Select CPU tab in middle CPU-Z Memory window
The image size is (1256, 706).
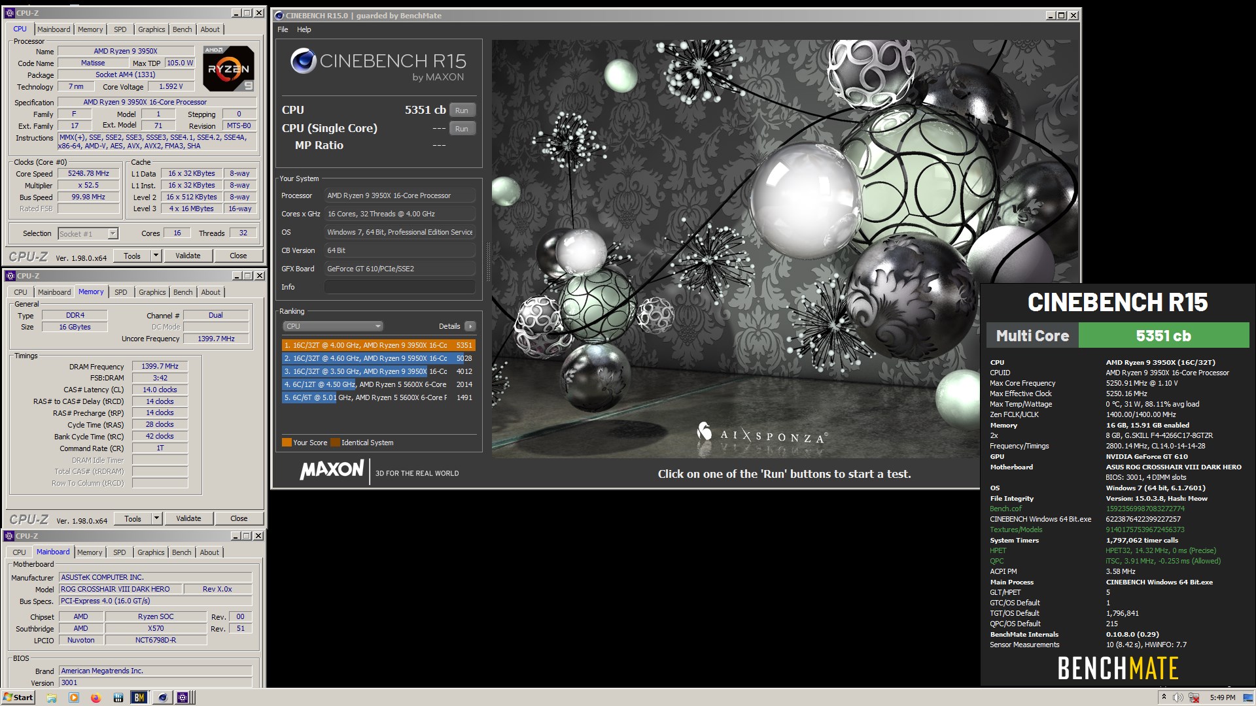click(21, 292)
